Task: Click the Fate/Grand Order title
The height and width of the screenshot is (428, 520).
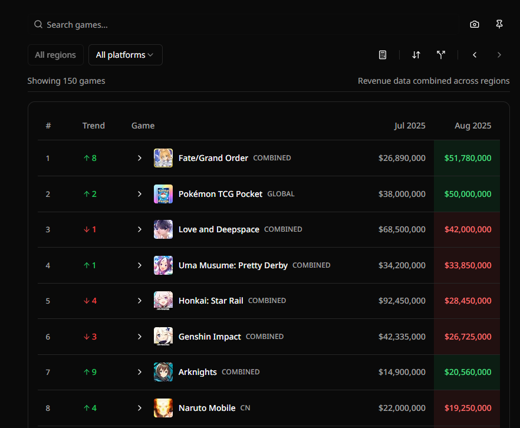Action: click(x=213, y=158)
